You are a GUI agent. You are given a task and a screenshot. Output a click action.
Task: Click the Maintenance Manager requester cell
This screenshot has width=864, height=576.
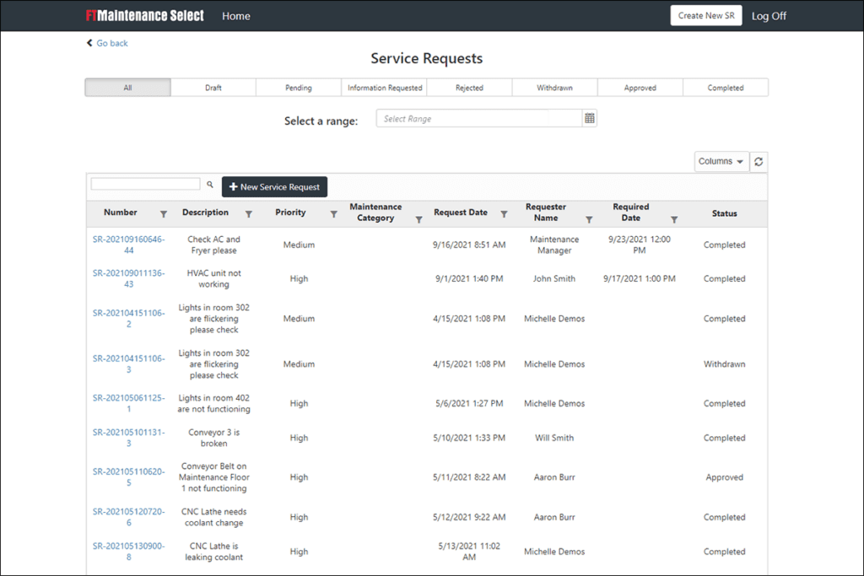(554, 245)
